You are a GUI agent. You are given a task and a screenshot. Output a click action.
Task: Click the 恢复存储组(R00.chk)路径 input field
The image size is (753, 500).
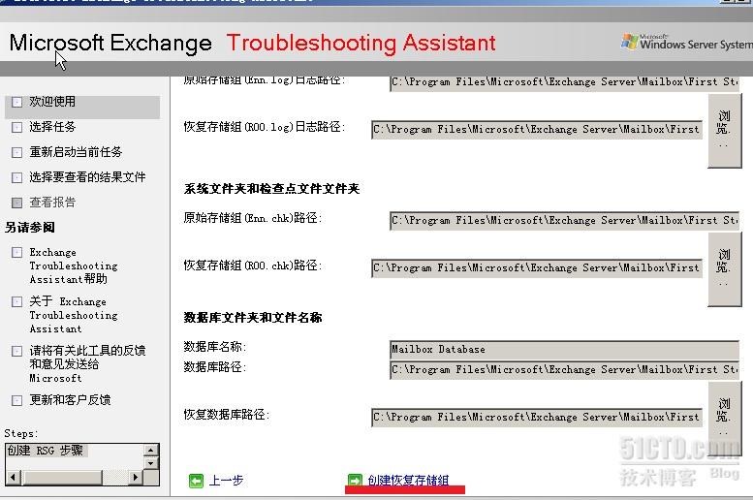[x=537, y=268]
